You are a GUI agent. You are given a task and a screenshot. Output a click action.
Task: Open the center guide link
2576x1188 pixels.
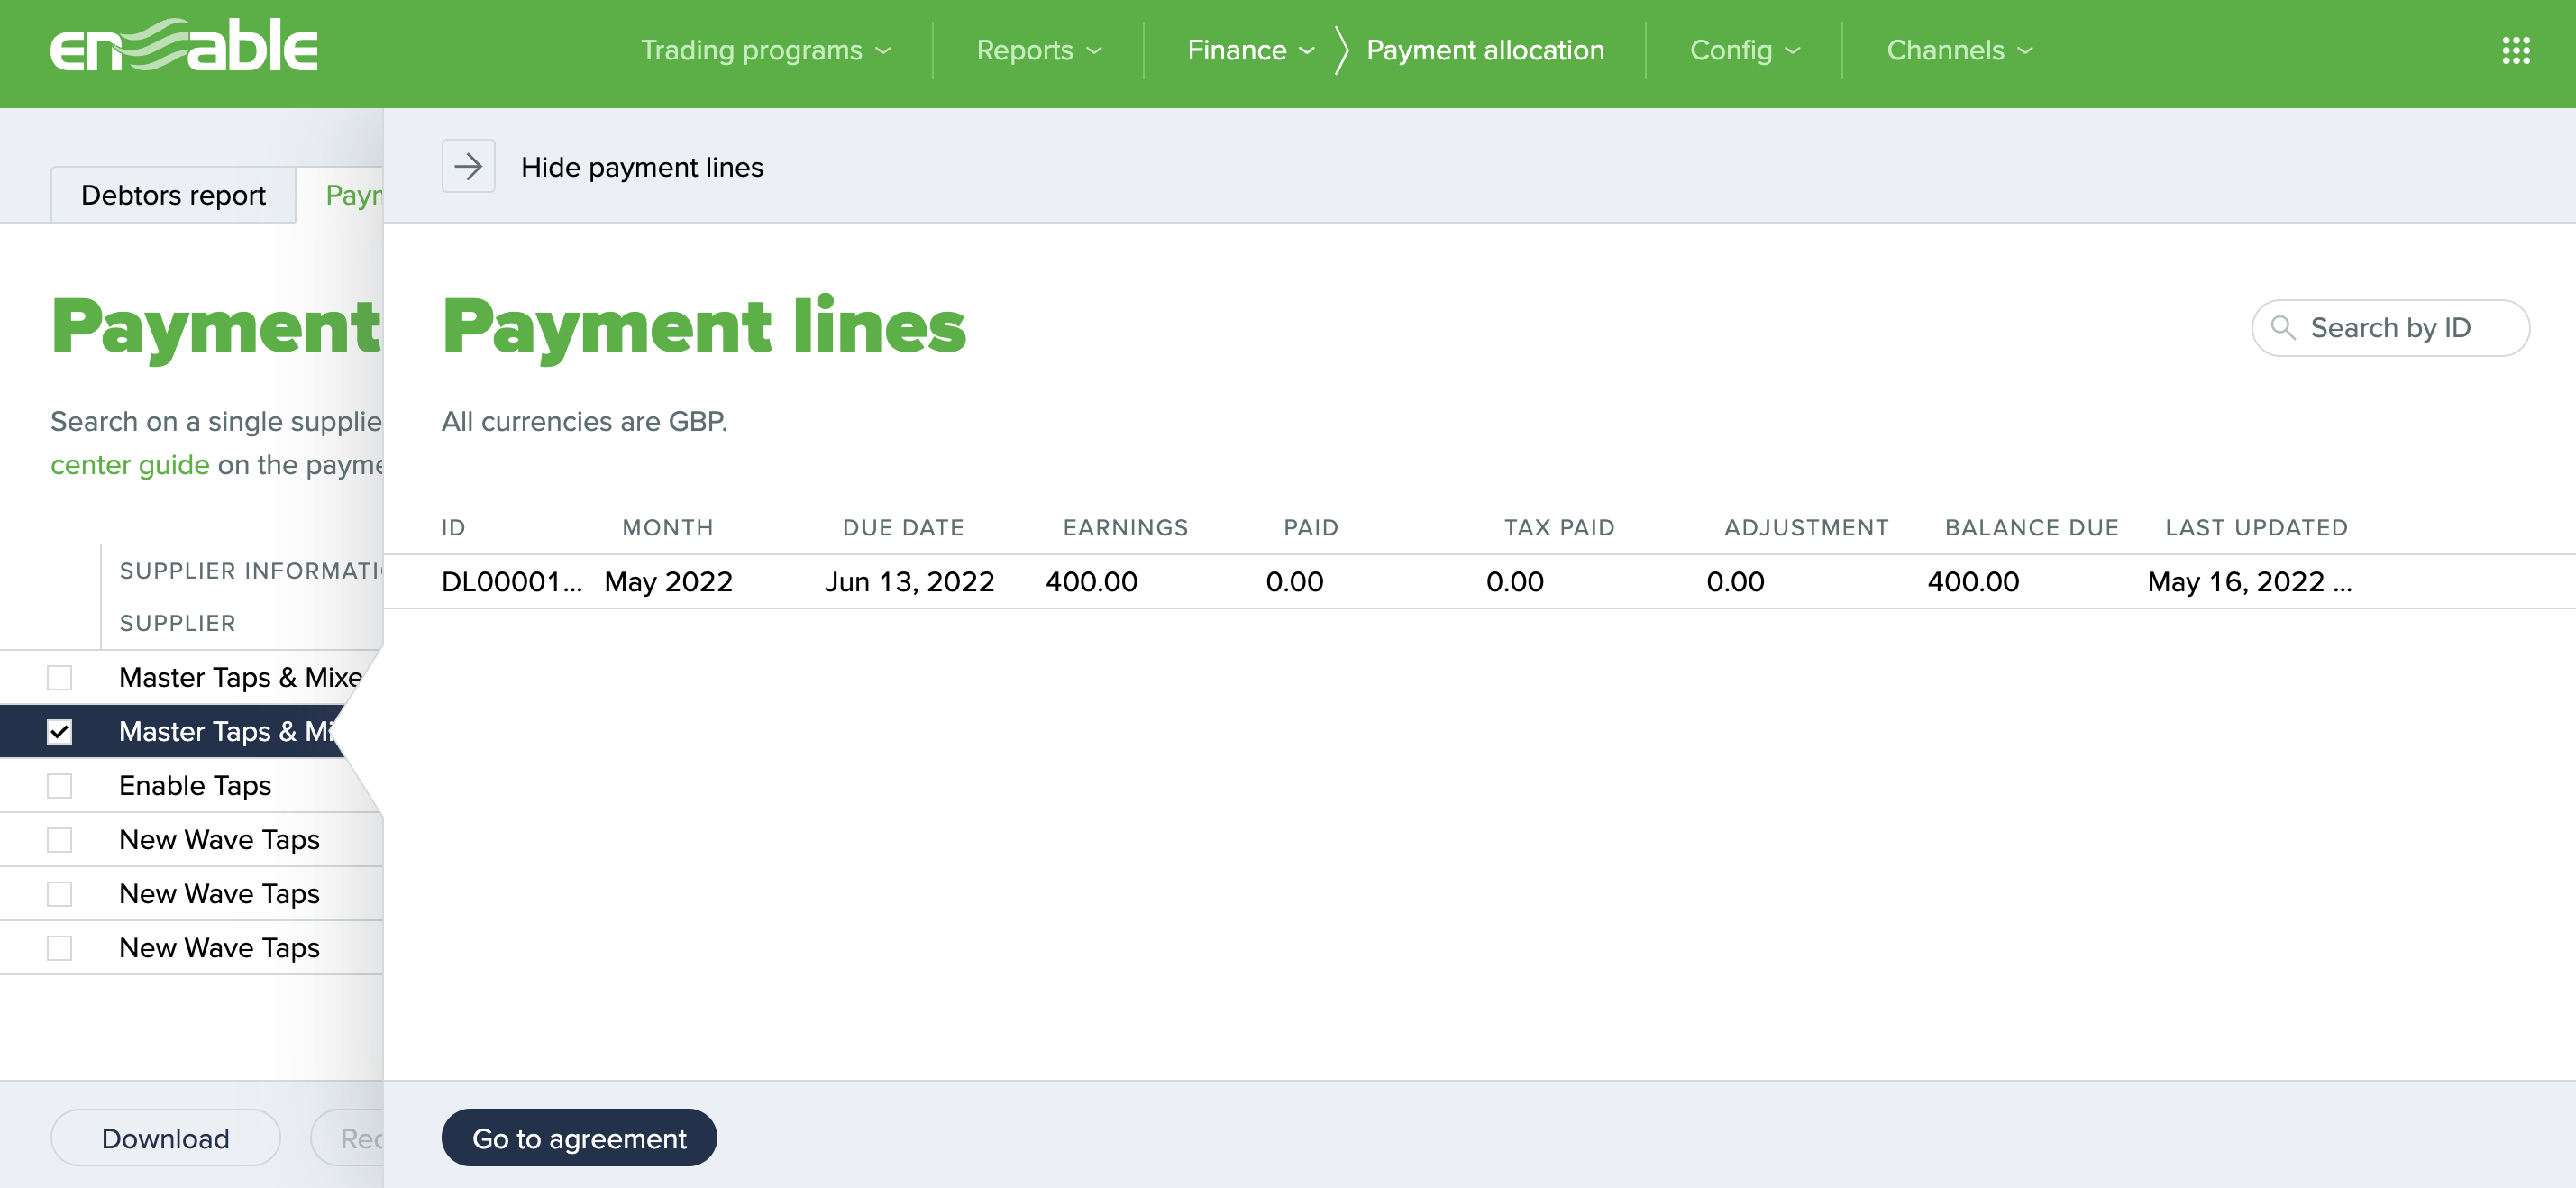pos(129,464)
